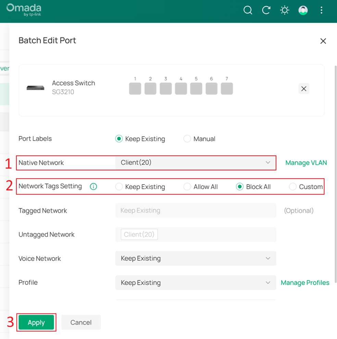Select port 7 on the Access Switch
Screen dimensions: 337x339
(226, 88)
